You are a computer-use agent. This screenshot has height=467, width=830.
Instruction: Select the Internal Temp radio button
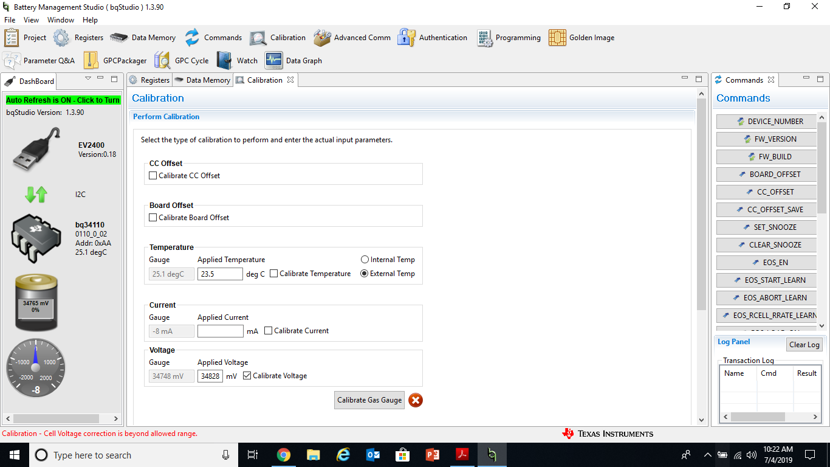click(x=365, y=260)
